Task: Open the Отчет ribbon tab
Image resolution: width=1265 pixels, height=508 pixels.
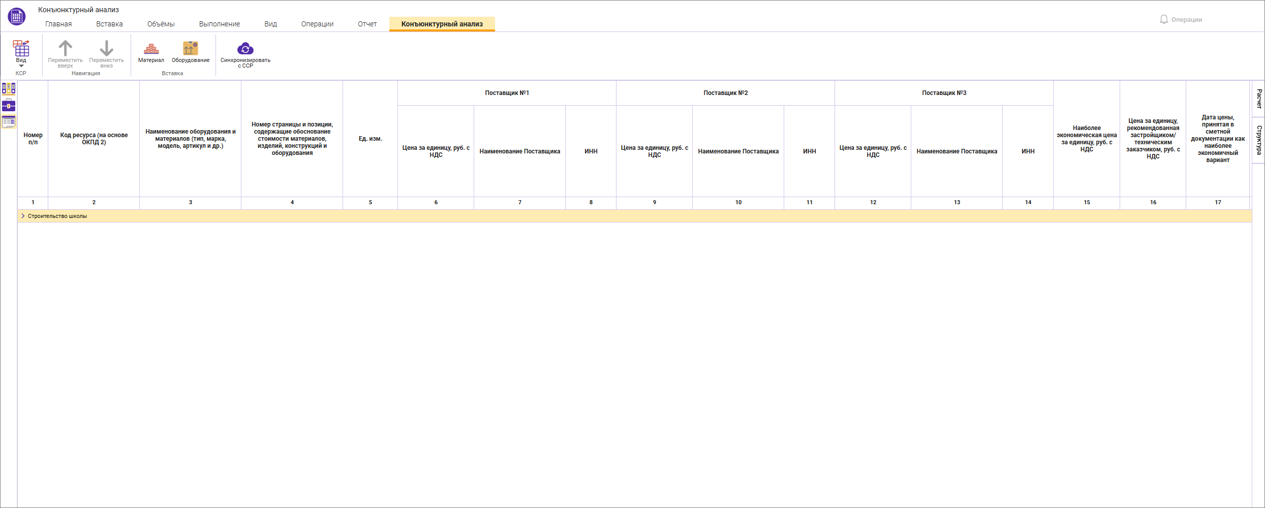Action: [x=367, y=24]
